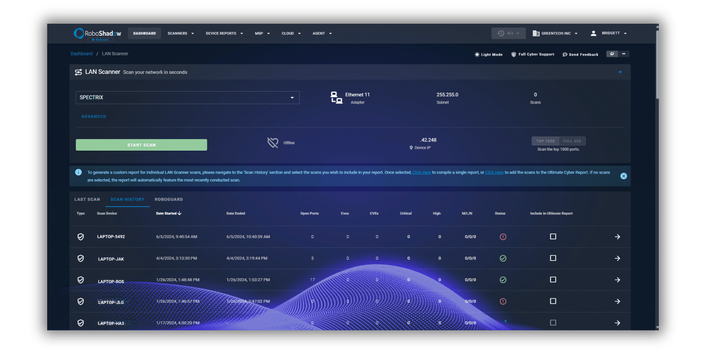Switch to Light Mode
This screenshot has width=706, height=354.
(x=488, y=55)
